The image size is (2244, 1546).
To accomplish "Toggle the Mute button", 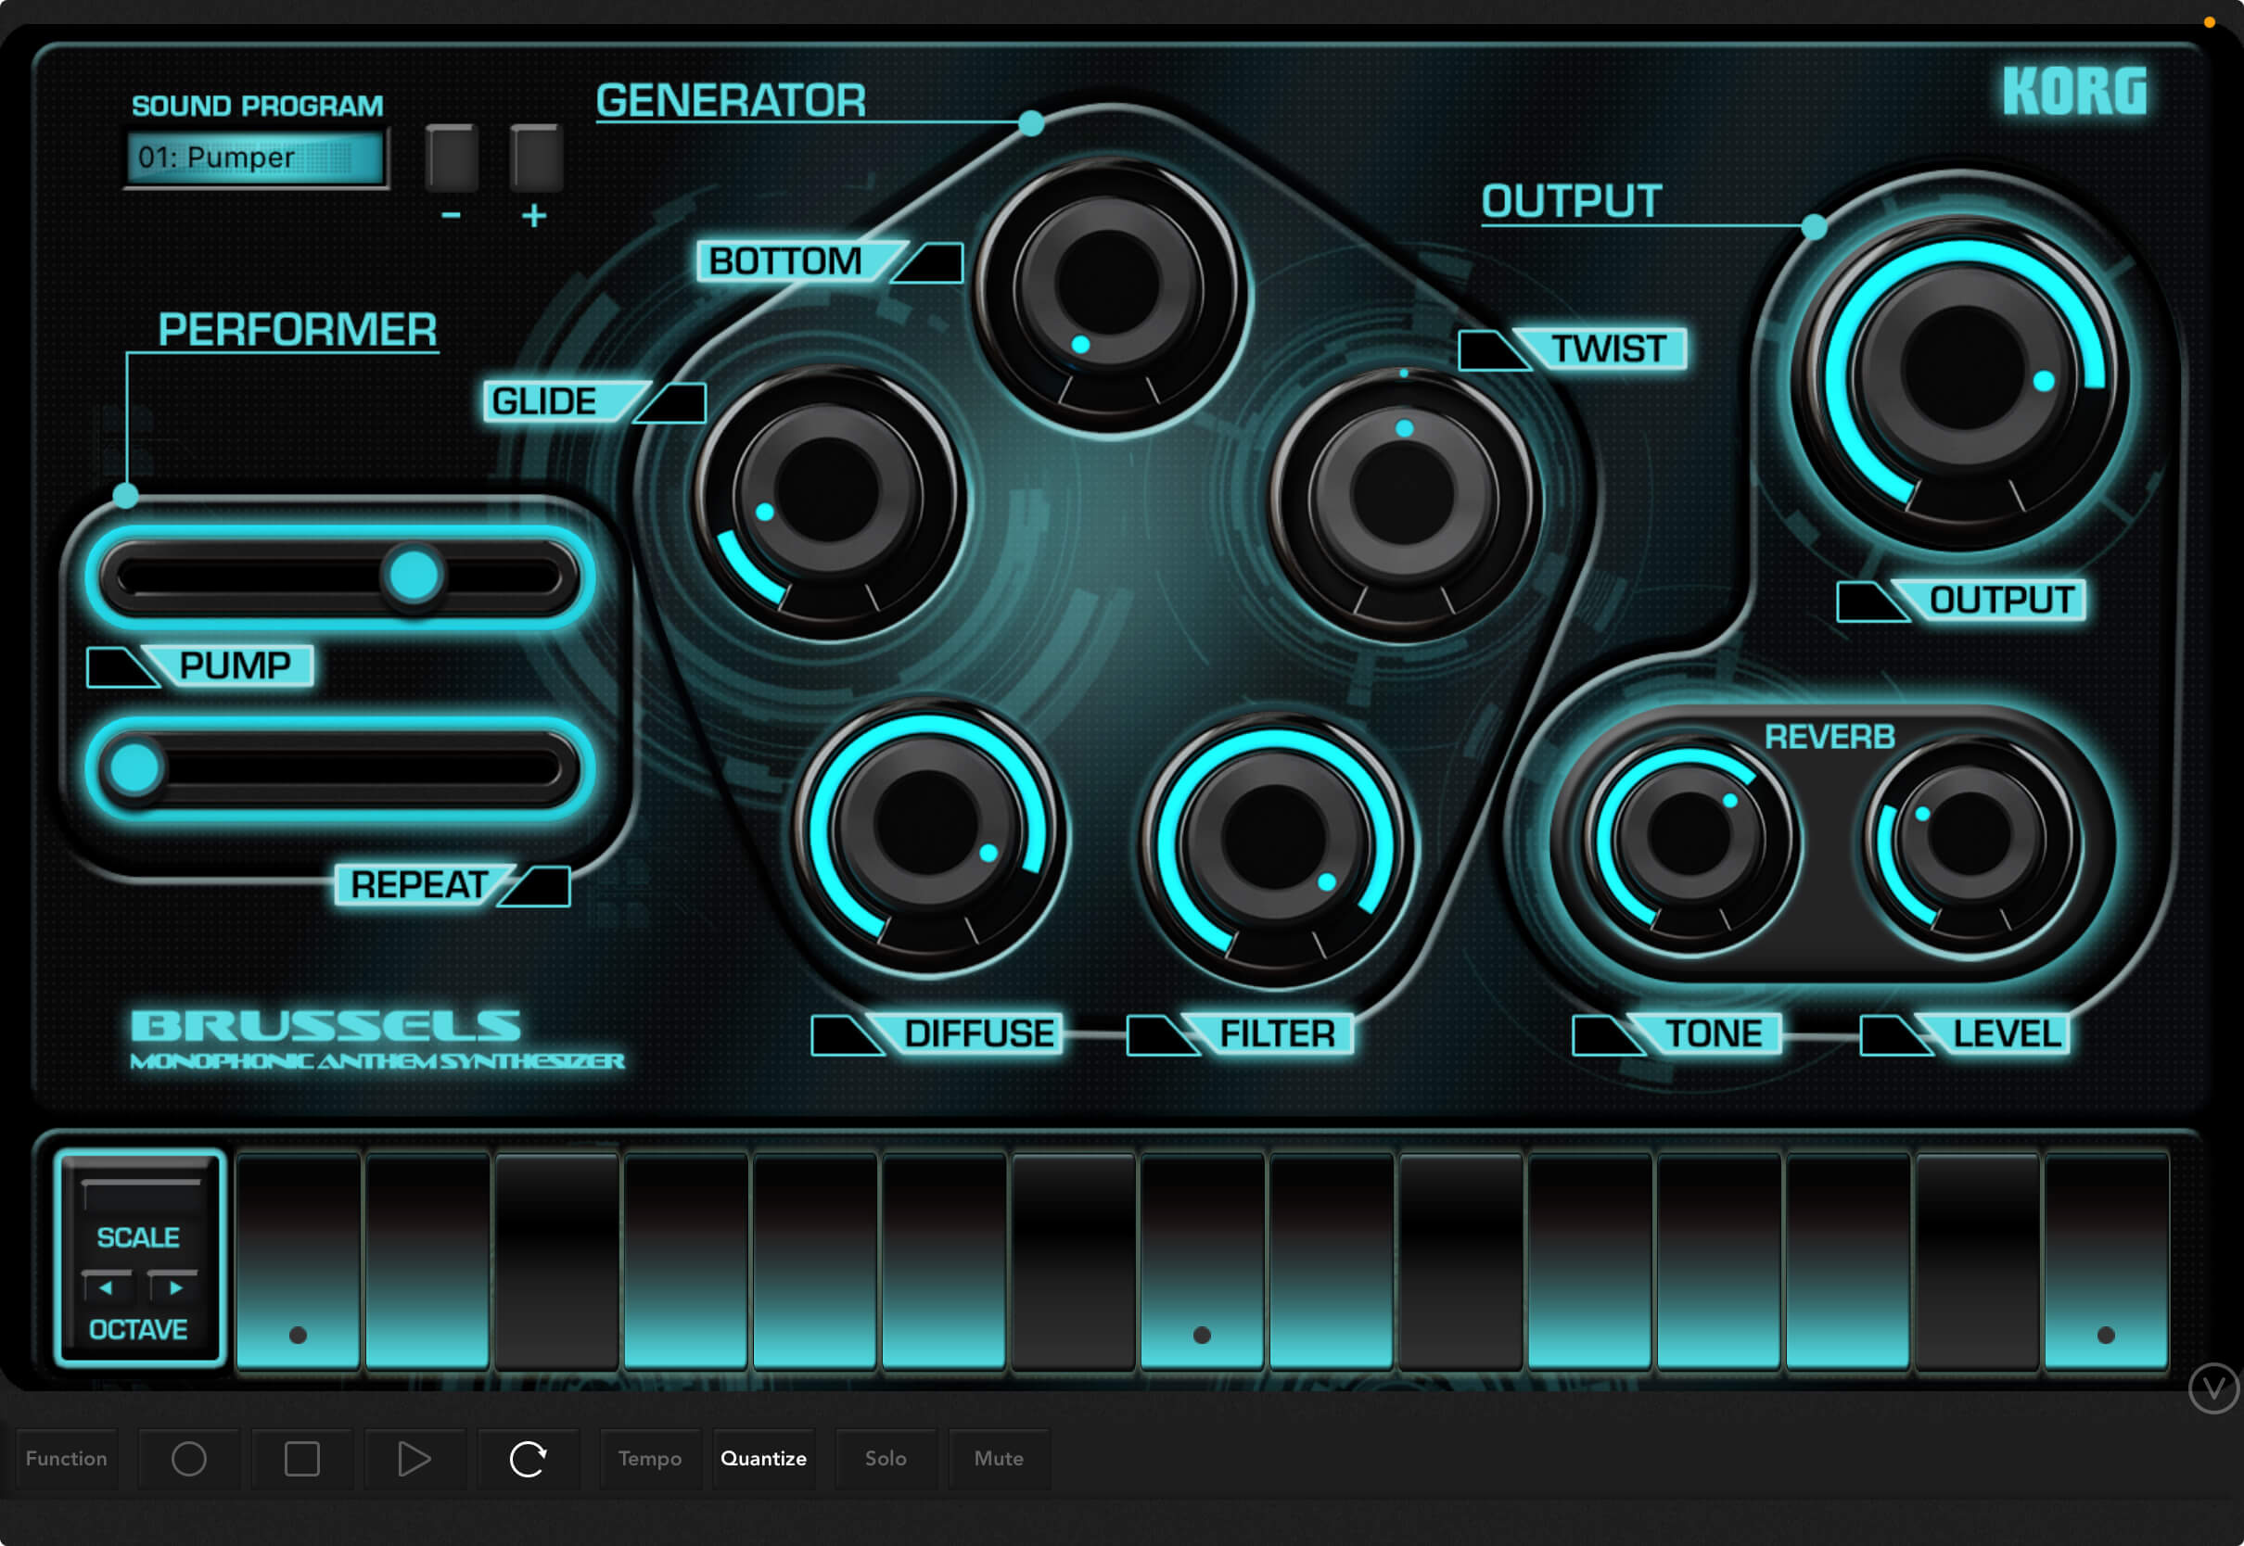I will pos(999,1459).
